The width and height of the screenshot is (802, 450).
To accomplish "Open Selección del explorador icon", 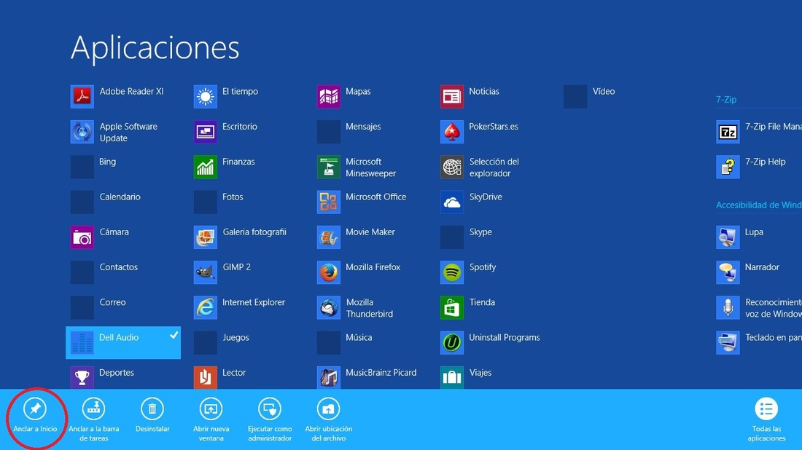I will pyautogui.click(x=451, y=167).
